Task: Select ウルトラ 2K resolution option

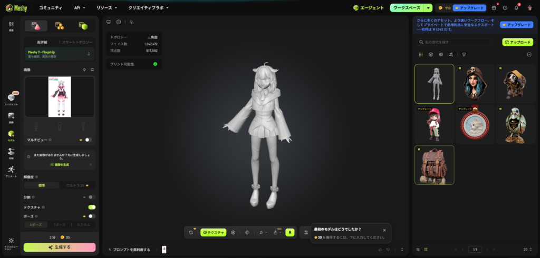Action: pyautogui.click(x=78, y=185)
